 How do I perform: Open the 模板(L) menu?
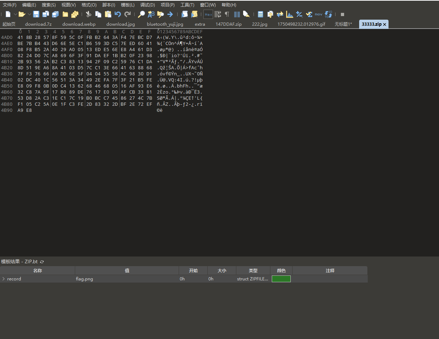click(127, 5)
